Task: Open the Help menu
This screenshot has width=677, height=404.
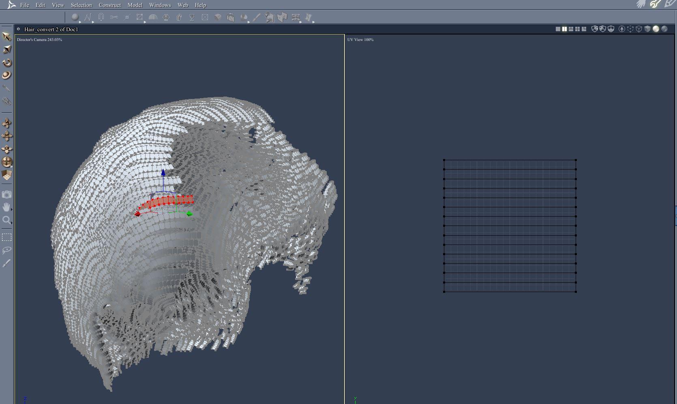Action: click(200, 5)
